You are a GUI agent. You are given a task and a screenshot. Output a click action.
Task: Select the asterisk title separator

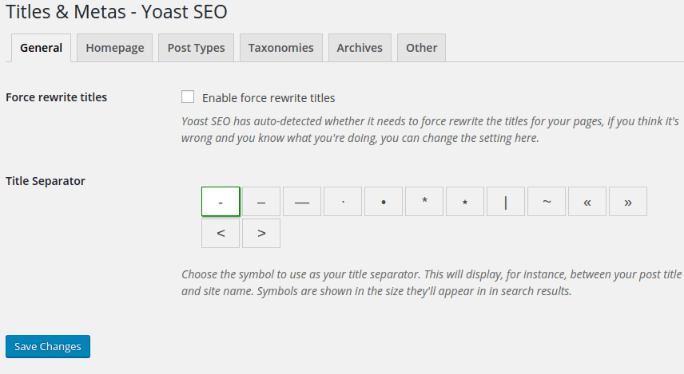click(x=424, y=202)
